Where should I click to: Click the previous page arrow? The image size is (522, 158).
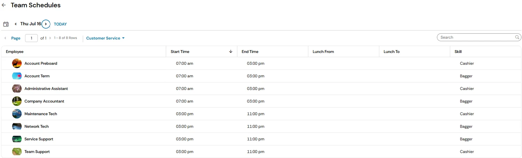click(5, 38)
